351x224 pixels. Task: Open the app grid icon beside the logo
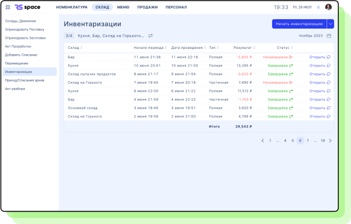click(7, 7)
